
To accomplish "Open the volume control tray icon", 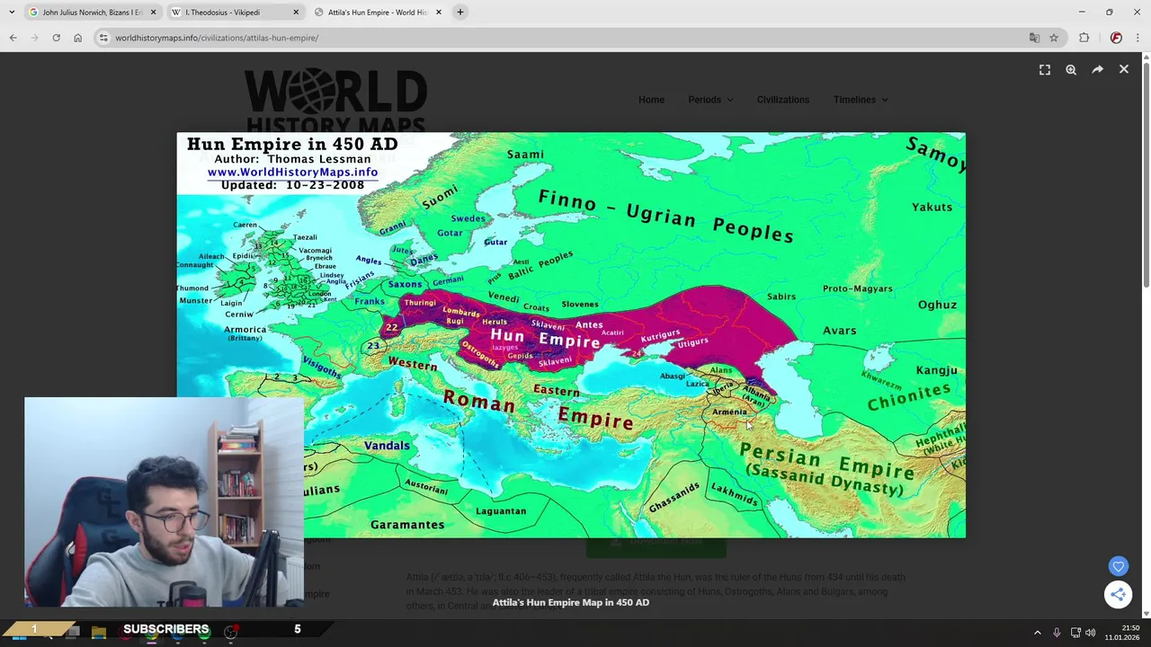I will coord(1091,633).
